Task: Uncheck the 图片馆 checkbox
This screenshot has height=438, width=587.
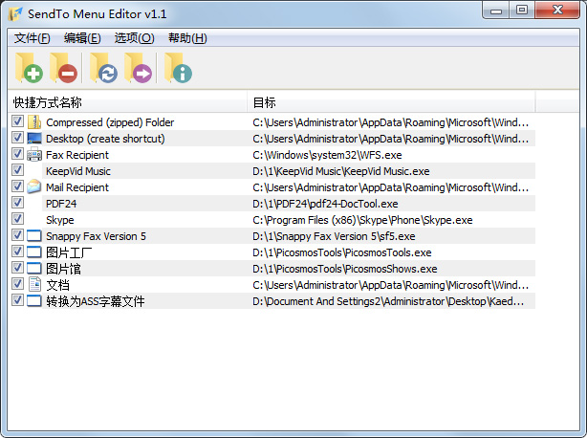Action: pos(17,268)
